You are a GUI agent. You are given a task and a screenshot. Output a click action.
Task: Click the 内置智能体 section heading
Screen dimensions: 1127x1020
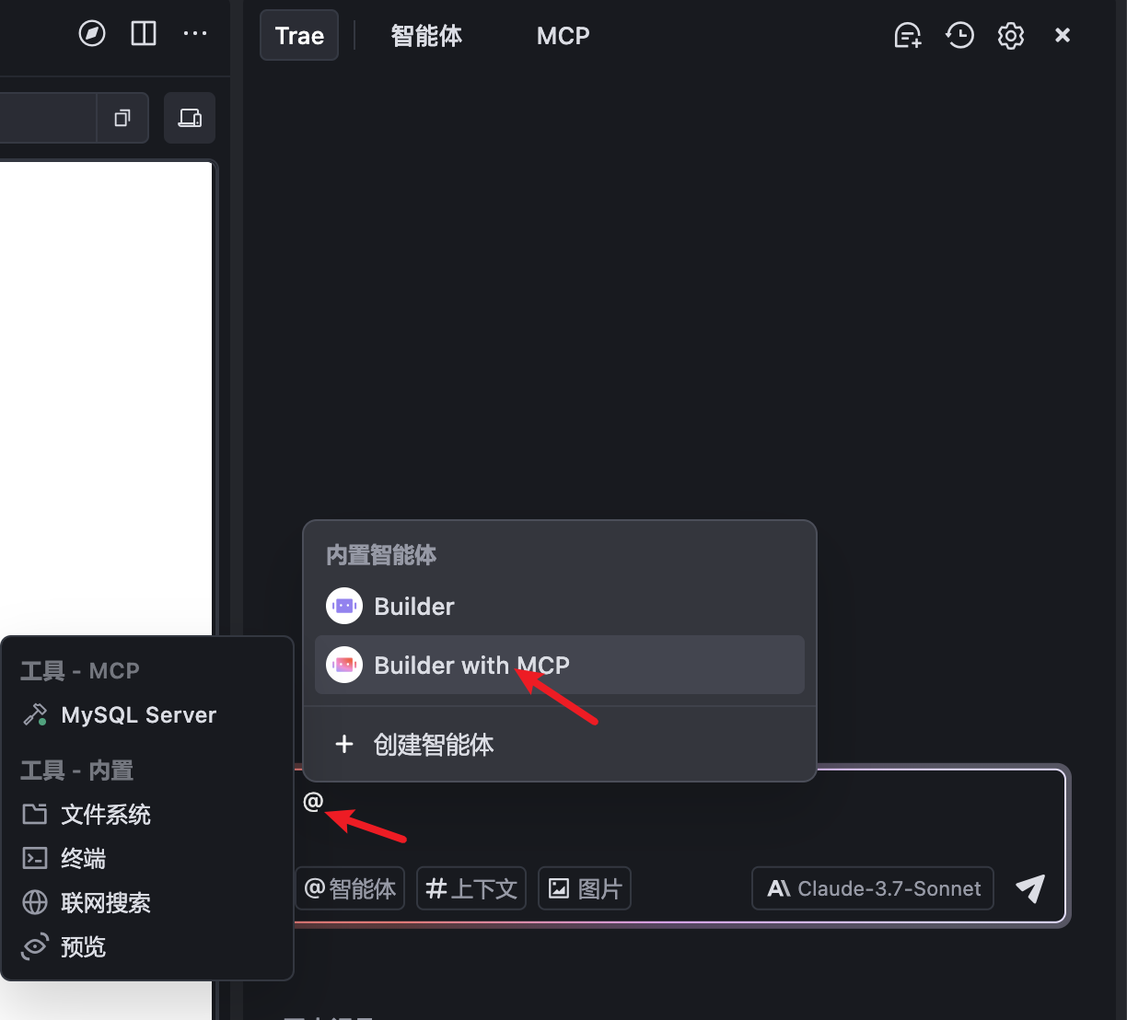pyautogui.click(x=381, y=555)
